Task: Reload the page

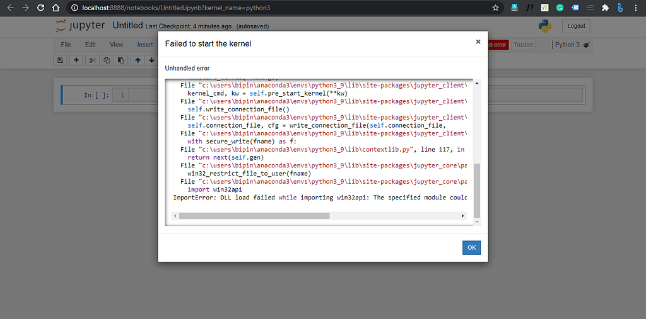Action: point(40,8)
